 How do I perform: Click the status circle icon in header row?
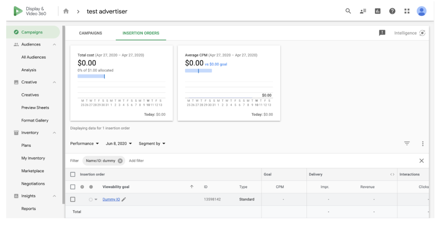click(x=91, y=187)
